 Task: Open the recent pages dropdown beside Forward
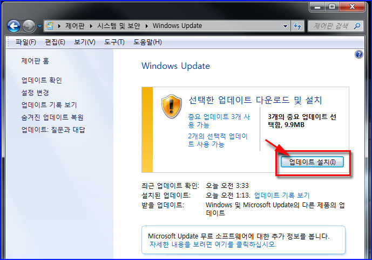[39, 26]
